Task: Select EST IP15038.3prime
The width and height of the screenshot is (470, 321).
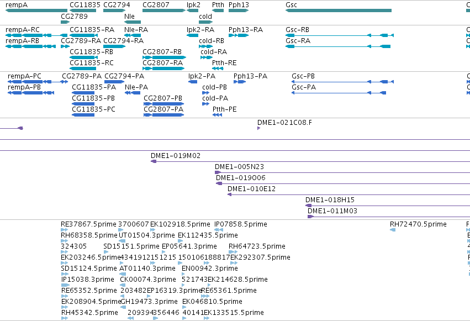Action: click(x=65, y=285)
